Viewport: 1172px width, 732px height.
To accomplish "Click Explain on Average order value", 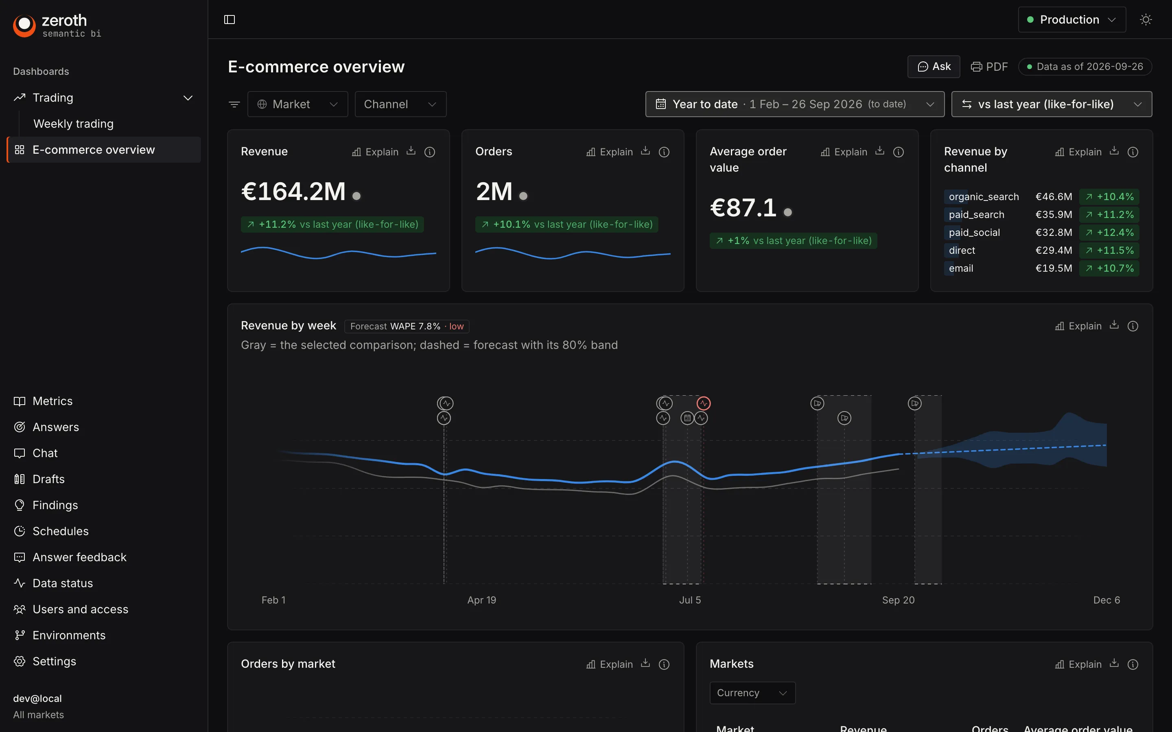I will 844,152.
